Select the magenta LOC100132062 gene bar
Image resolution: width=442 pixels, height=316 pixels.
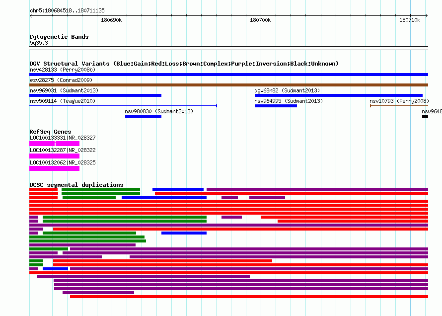tap(55, 168)
